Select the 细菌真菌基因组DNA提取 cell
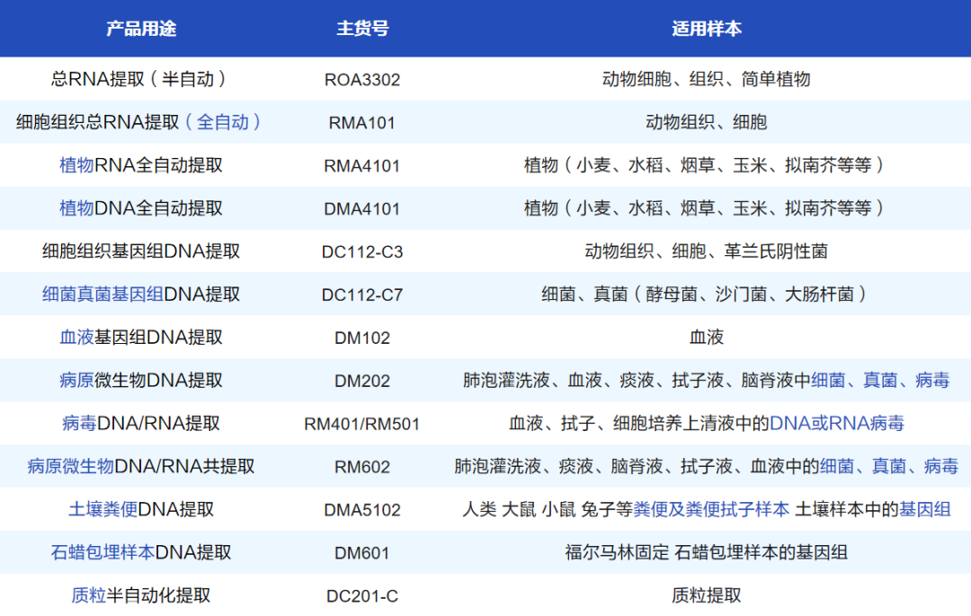 click(141, 294)
